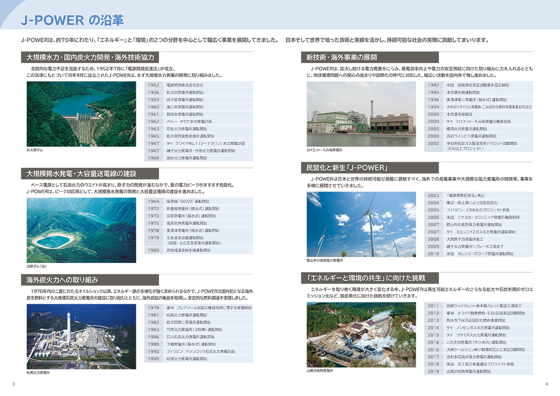Click the caption '山葵沢地熱発電所' below the photo
This screenshot has height=396, width=560.
coord(320,371)
